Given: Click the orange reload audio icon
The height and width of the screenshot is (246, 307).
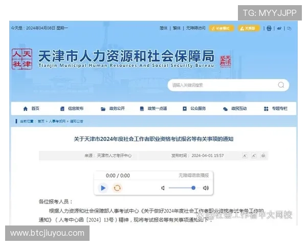Looking at the screenshot, I should [x=117, y=188].
